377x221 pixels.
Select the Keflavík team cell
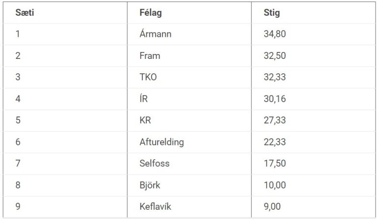coord(156,207)
